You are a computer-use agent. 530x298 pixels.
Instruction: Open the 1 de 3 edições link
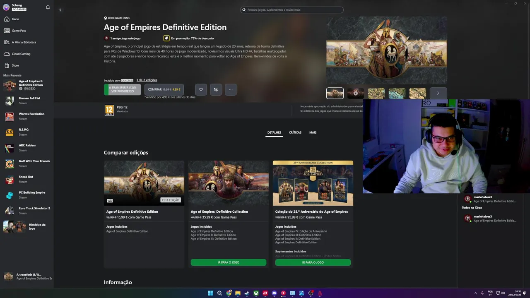pyautogui.click(x=147, y=80)
